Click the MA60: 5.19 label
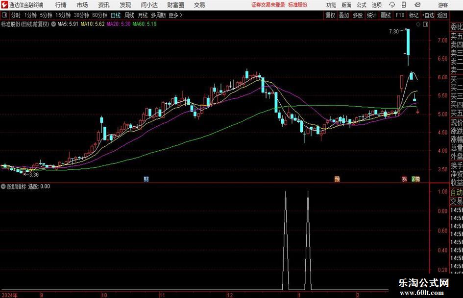This screenshot has width=463, height=298. pos(145,24)
